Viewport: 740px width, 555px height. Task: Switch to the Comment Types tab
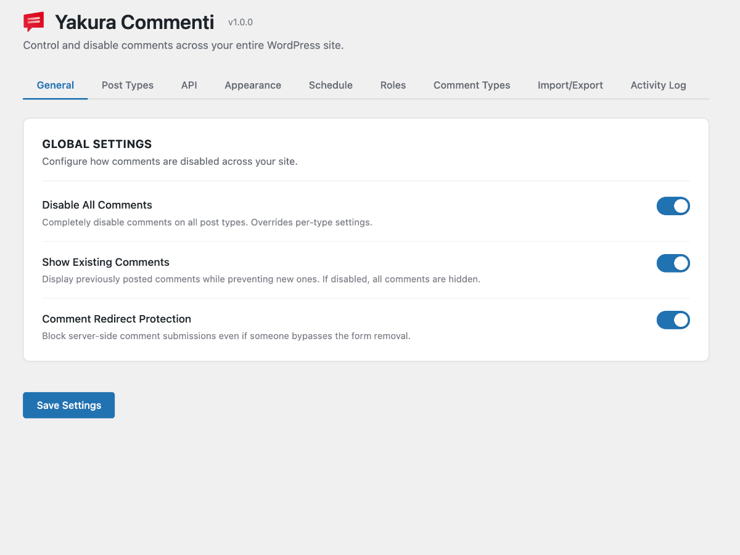point(472,85)
